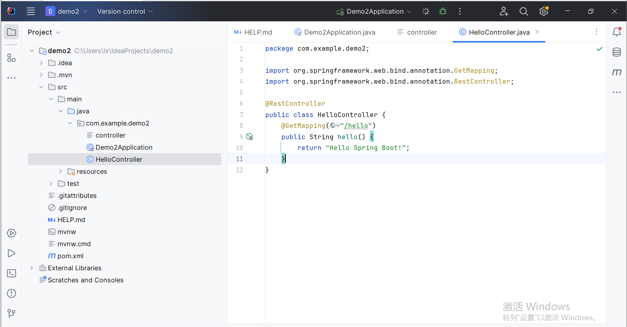Open the demo2 project dropdown
This screenshot has height=327, width=627.
click(x=66, y=11)
